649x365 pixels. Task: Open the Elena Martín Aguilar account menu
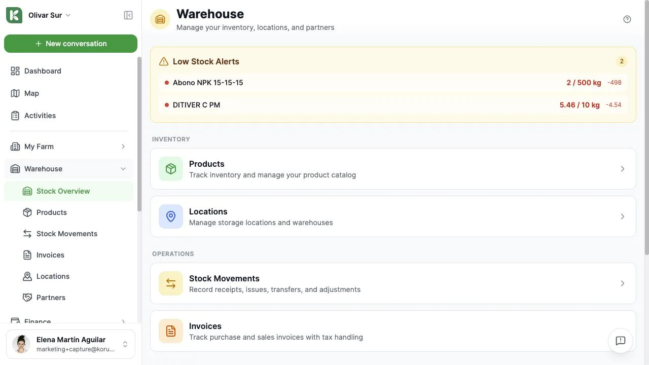tap(70, 344)
